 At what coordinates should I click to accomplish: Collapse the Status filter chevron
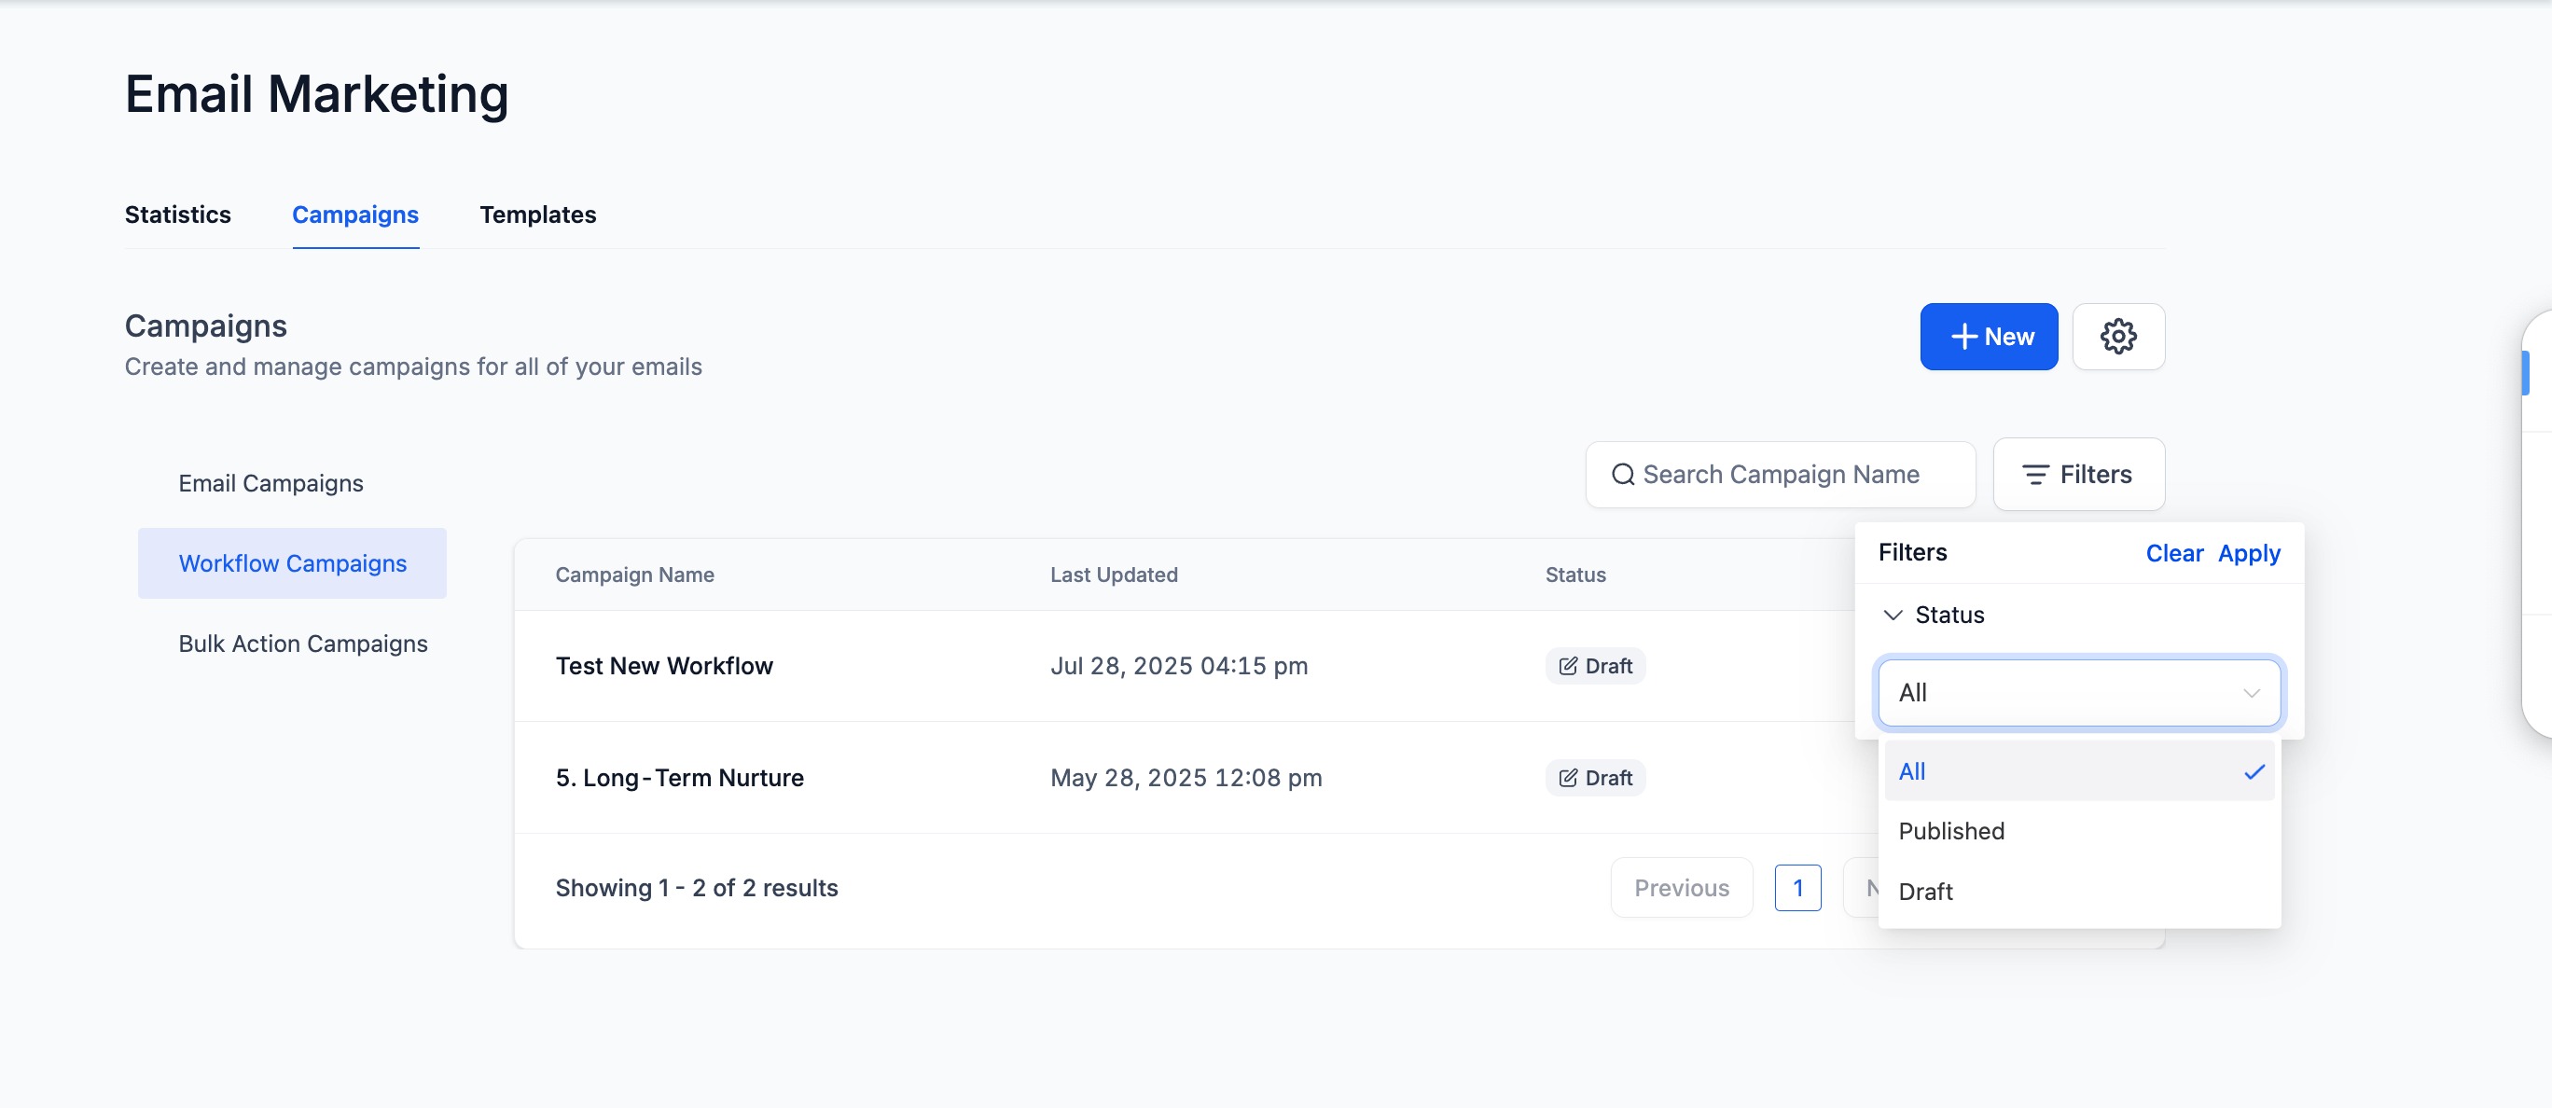tap(1893, 615)
